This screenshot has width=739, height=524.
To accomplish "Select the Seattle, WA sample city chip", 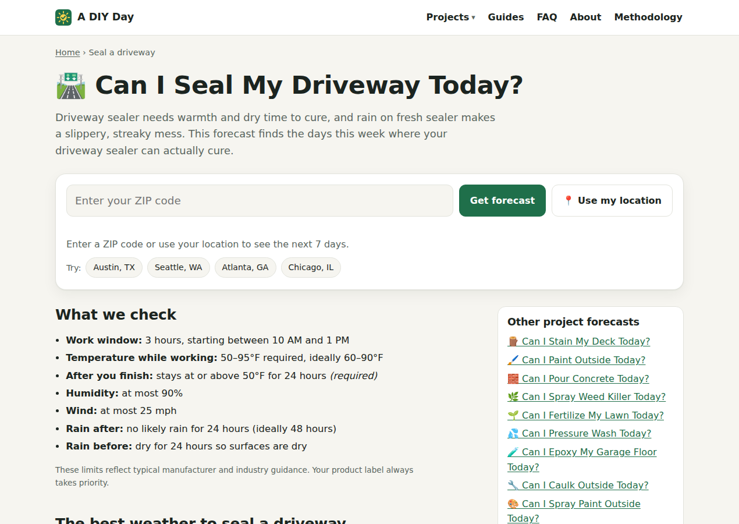I will click(179, 268).
